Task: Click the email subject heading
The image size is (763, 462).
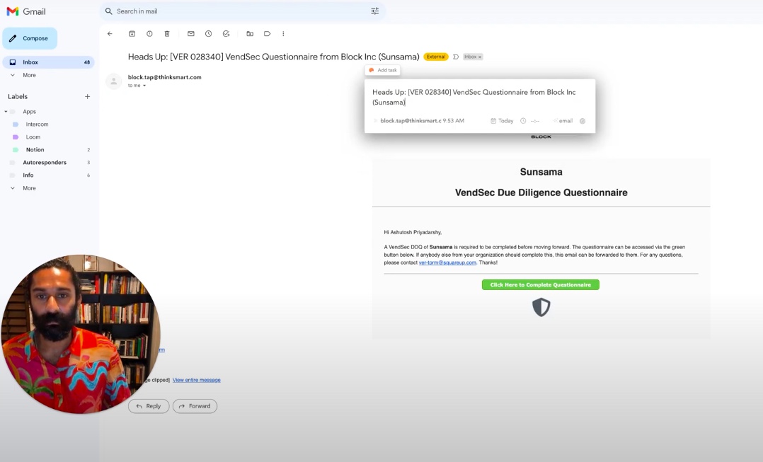Action: (273, 57)
